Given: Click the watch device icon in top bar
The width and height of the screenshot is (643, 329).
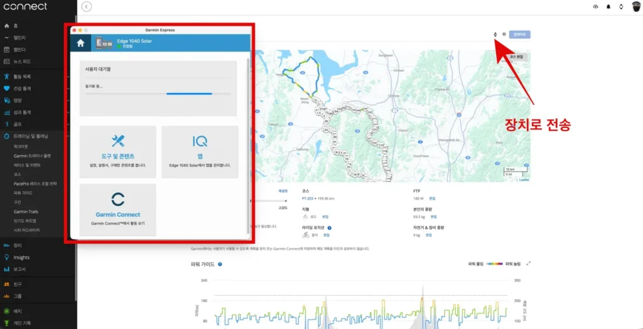Looking at the screenshot, I should click(621, 6).
